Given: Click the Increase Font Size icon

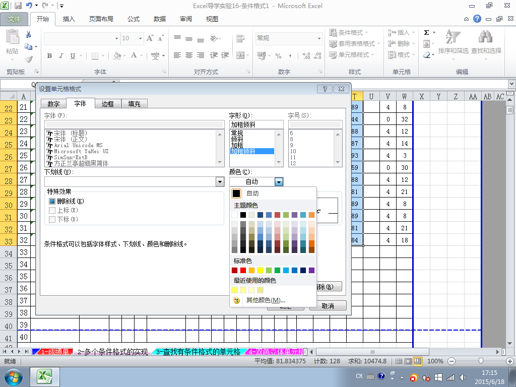Looking at the screenshot, I should click(x=150, y=38).
